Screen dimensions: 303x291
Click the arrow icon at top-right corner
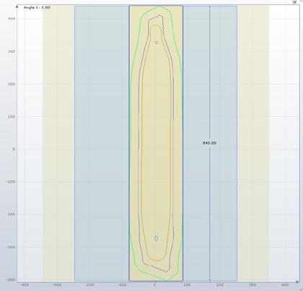[294, 1]
